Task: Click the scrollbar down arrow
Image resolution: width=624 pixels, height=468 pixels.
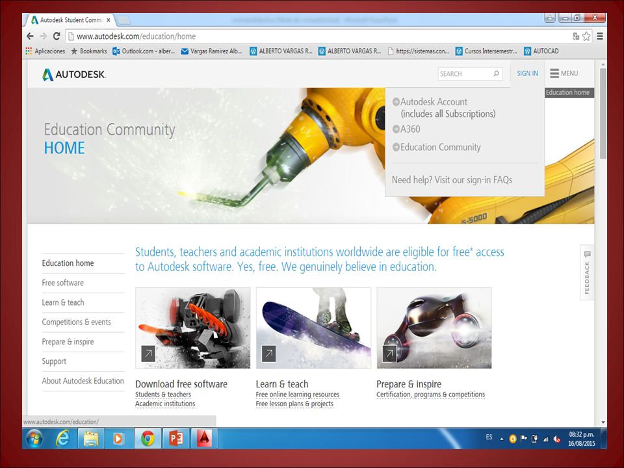Action: pos(603,422)
